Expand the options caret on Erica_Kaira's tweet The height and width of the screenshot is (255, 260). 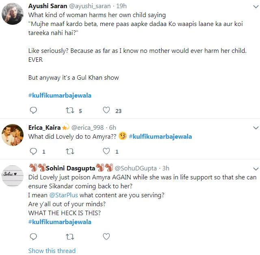[256, 128]
